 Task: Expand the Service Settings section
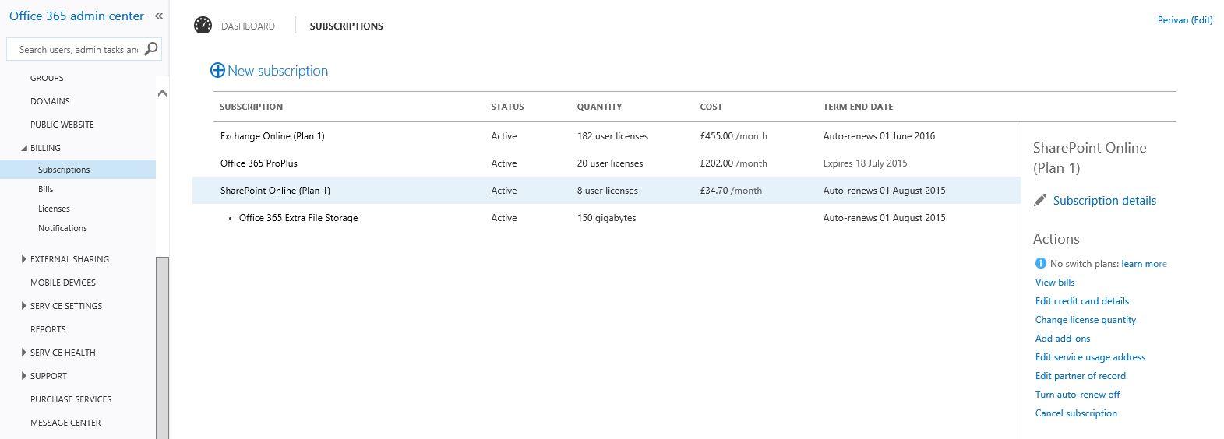(24, 306)
